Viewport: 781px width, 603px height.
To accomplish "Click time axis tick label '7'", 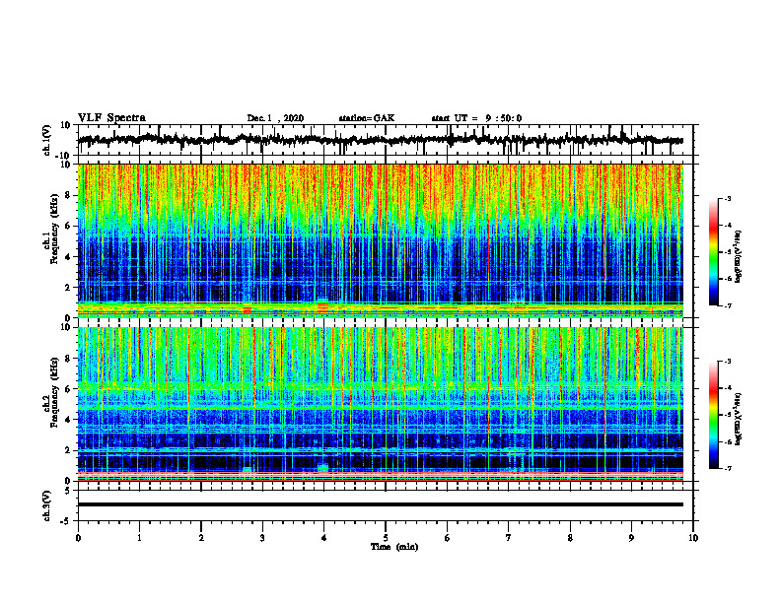I will pos(509,538).
